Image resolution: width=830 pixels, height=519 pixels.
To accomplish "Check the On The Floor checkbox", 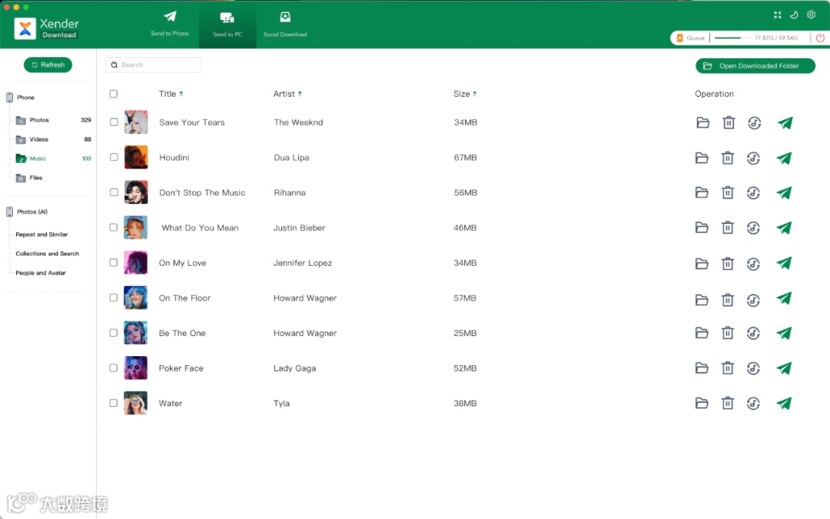I will [x=113, y=297].
